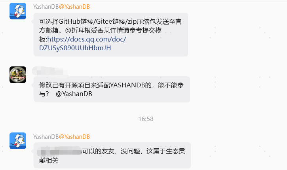
Task: Click blurred mention in the last reply
Action: (59, 151)
